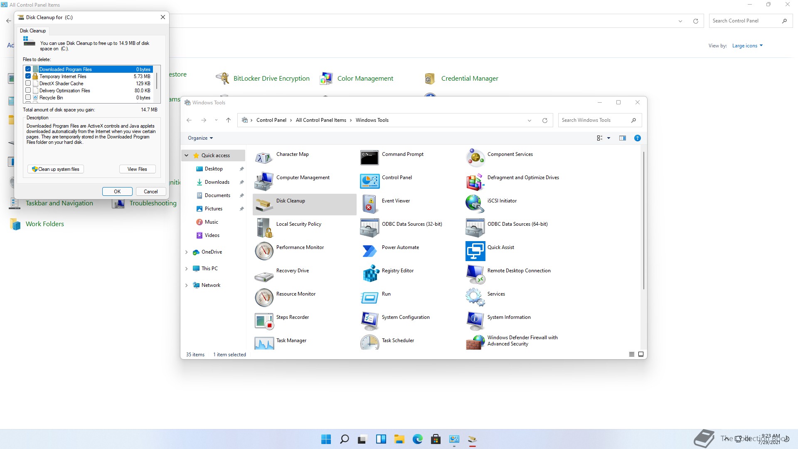Uncheck Temporary Internet Files checkbox
This screenshot has width=798, height=449.
point(28,76)
